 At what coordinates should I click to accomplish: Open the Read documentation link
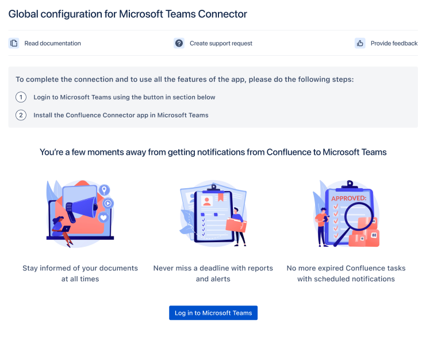pyautogui.click(x=52, y=43)
